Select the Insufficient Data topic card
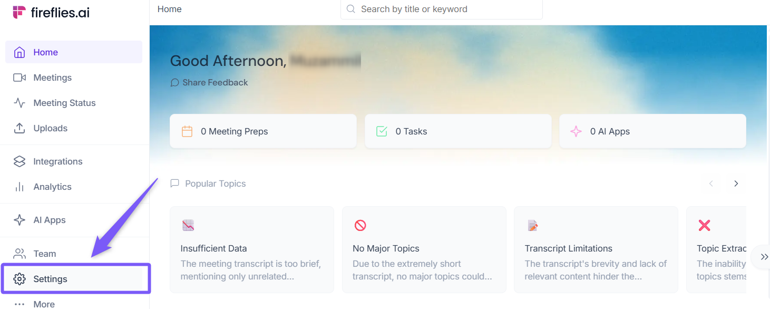This screenshot has height=309, width=770. tap(251, 249)
